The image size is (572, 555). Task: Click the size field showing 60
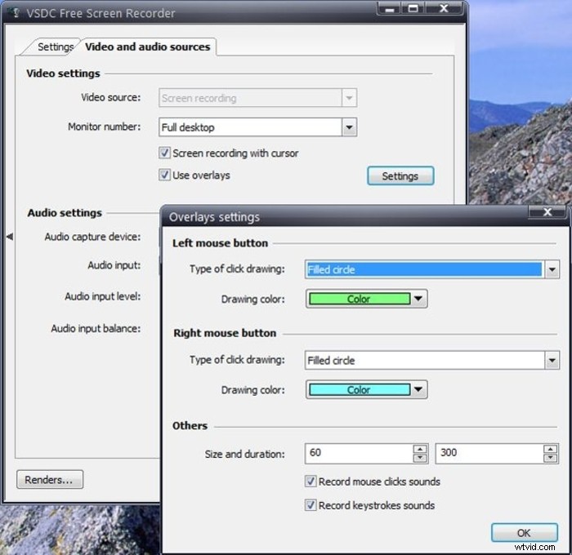[x=359, y=453]
